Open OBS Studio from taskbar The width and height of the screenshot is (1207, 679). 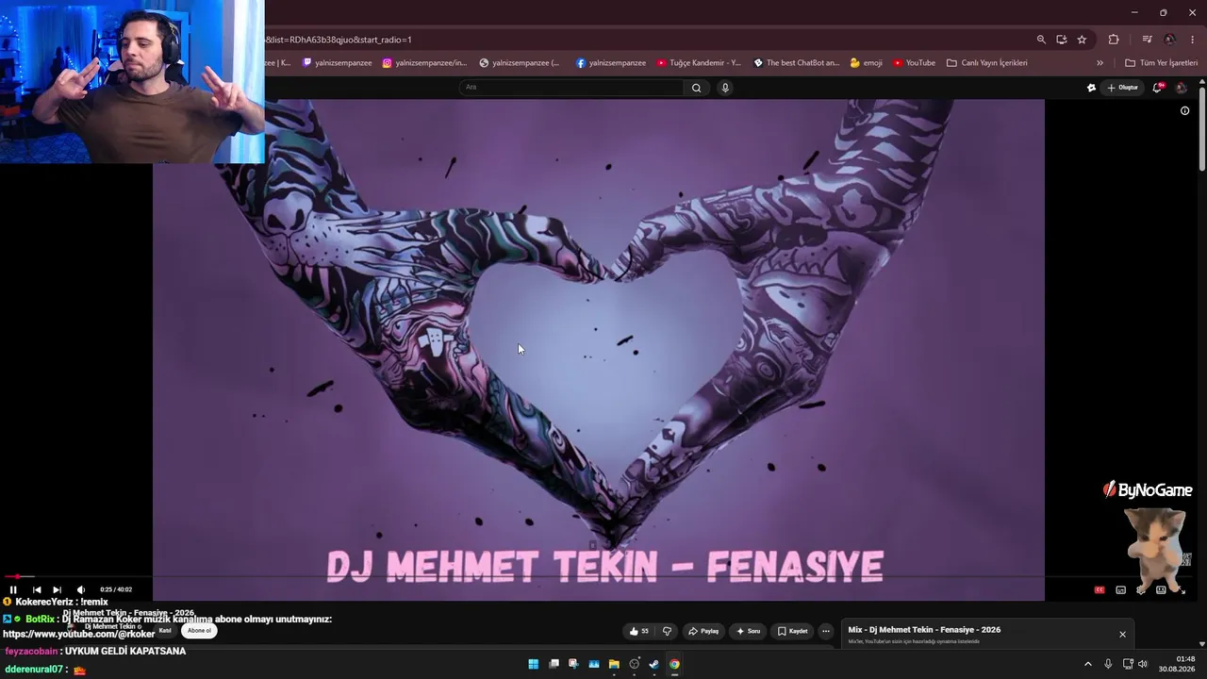tap(634, 664)
